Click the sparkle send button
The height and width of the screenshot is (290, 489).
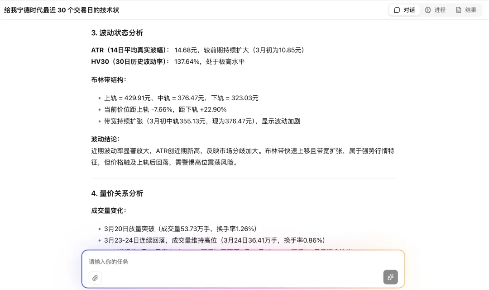pyautogui.click(x=390, y=277)
